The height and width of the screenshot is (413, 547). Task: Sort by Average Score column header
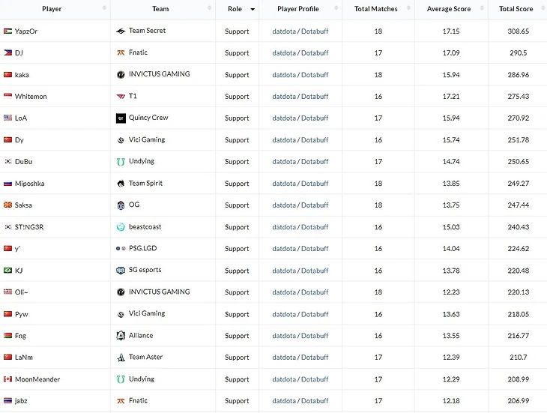449,9
